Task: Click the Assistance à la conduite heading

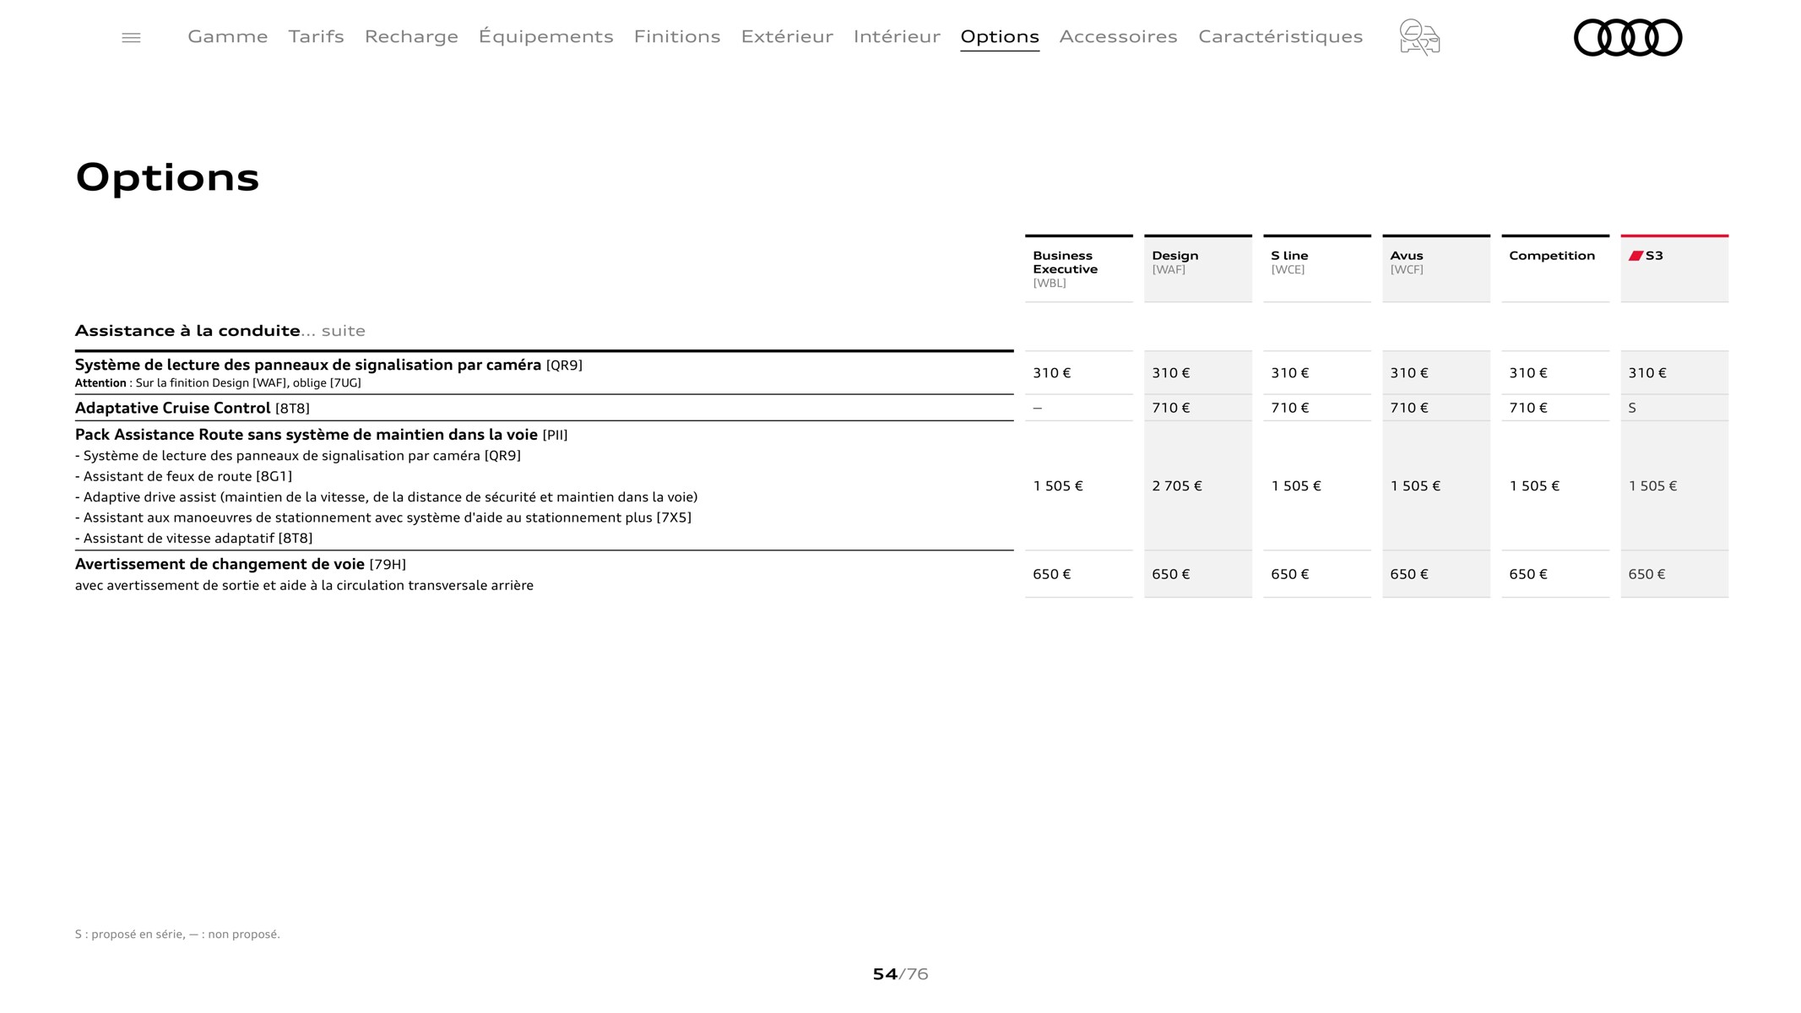Action: point(187,330)
